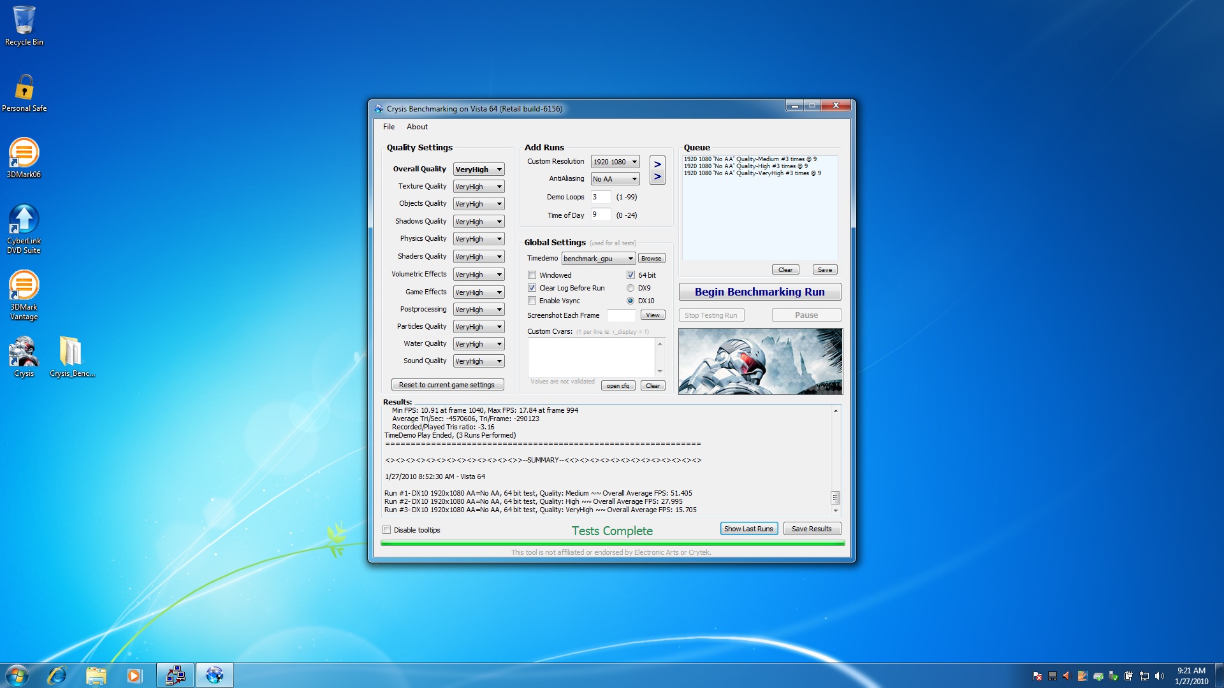
Task: Click the Screenshot Each Frame field
Action: click(621, 315)
